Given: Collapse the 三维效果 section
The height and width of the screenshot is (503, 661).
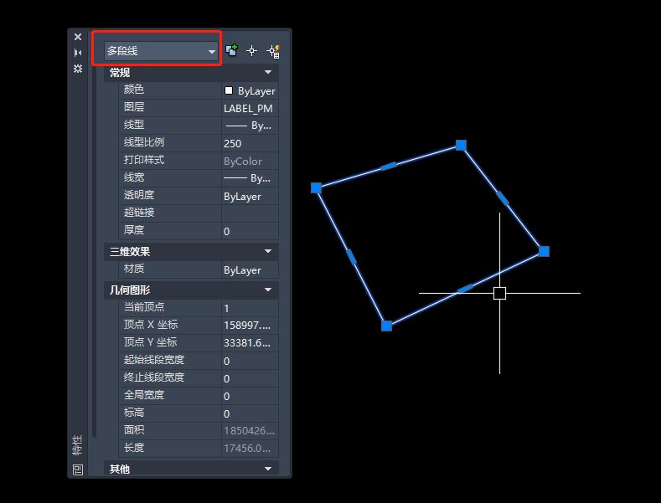Looking at the screenshot, I should click(268, 251).
